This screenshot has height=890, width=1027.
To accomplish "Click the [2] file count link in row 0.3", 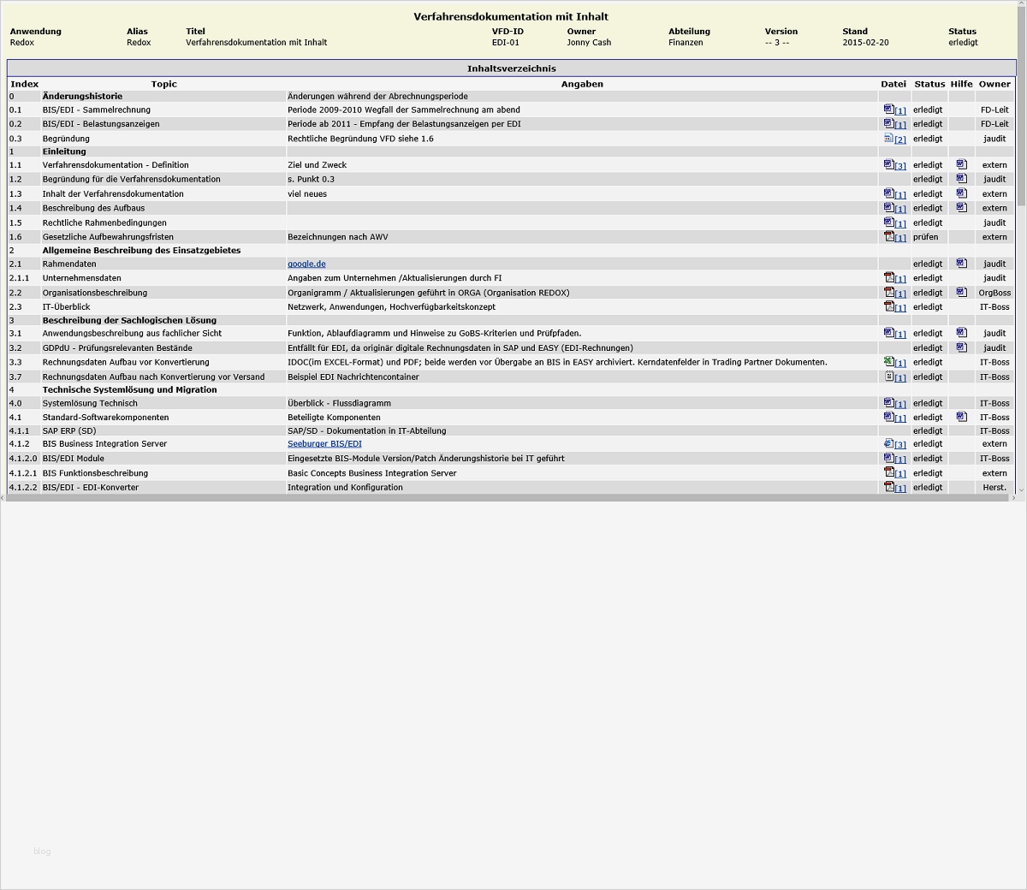I will pyautogui.click(x=900, y=139).
